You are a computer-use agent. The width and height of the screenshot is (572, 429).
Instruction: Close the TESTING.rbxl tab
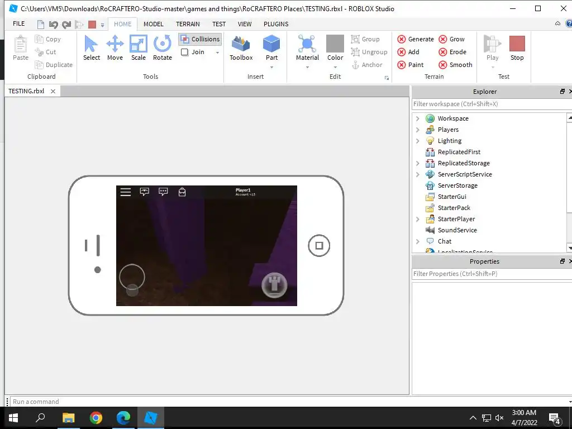tap(53, 91)
